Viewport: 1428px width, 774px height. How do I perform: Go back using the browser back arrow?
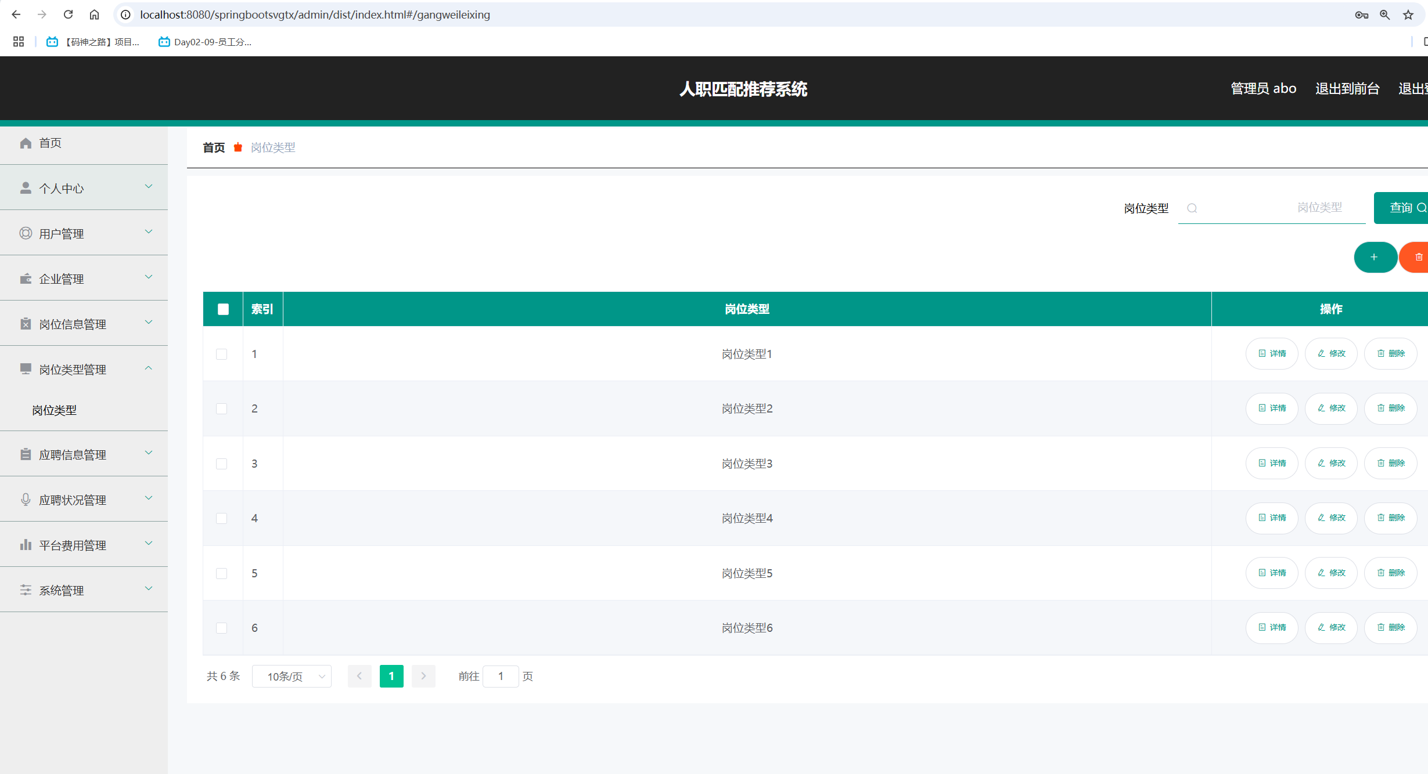[16, 15]
